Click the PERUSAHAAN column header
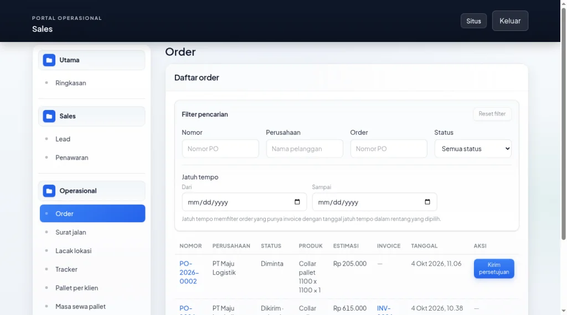The width and height of the screenshot is (567, 315). [x=231, y=246]
